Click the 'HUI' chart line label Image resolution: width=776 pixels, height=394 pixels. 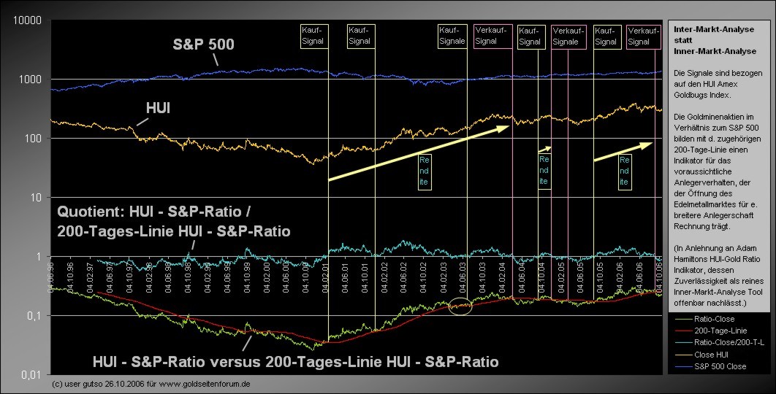158,108
